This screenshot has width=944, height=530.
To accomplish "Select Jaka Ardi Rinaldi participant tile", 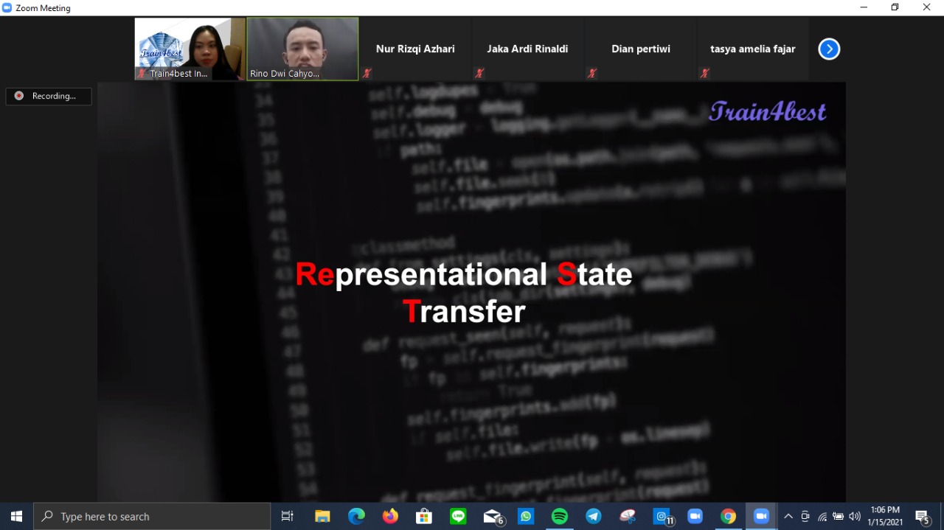I will (x=527, y=49).
